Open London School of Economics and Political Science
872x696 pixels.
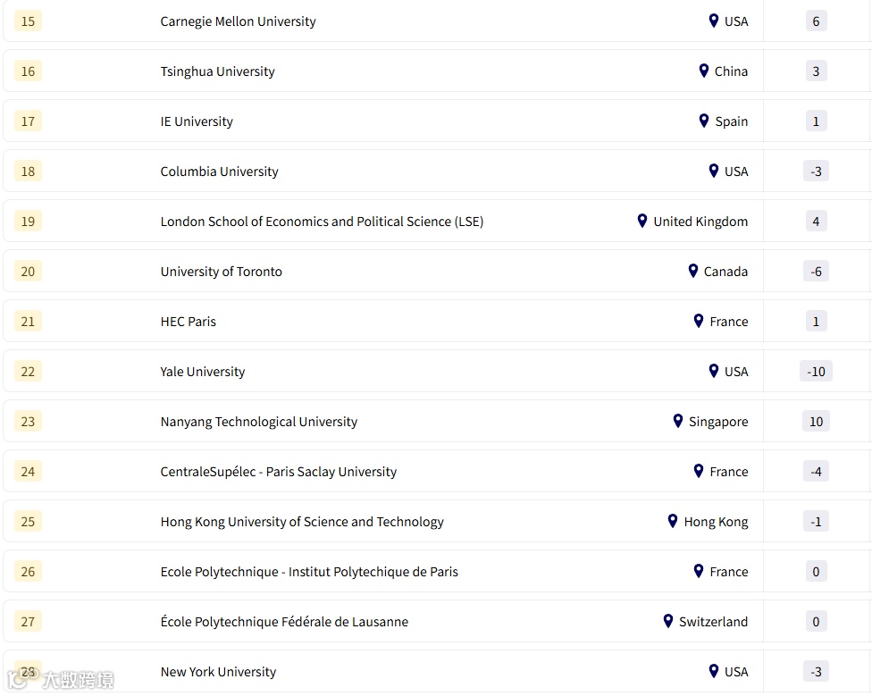coord(322,222)
